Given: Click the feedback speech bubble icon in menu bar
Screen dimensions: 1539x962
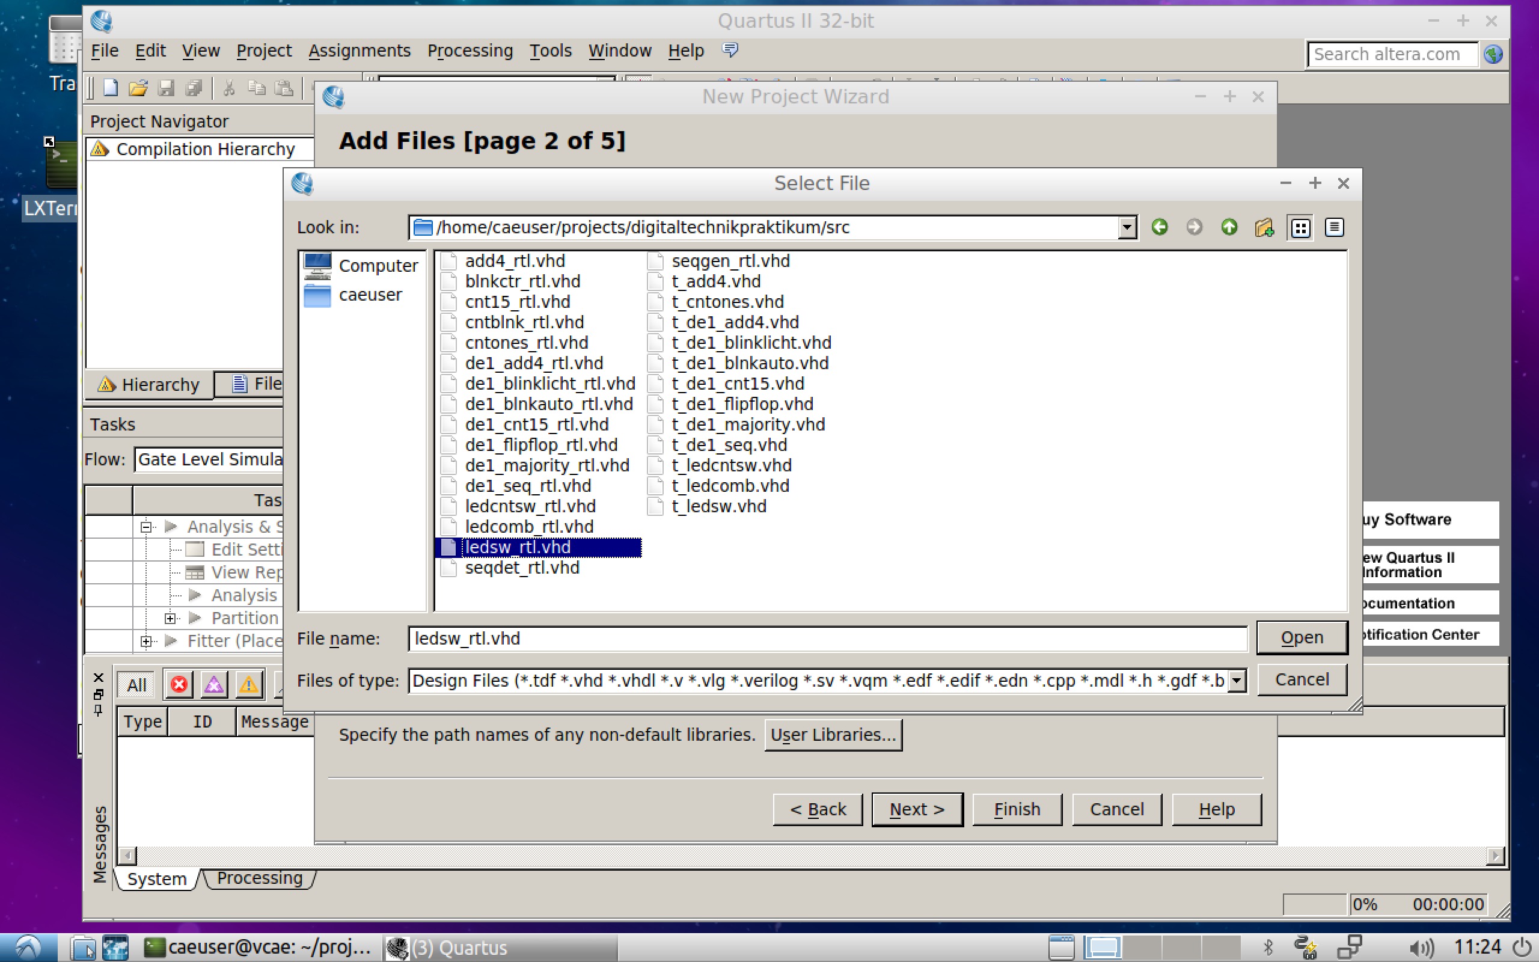Looking at the screenshot, I should tap(730, 50).
